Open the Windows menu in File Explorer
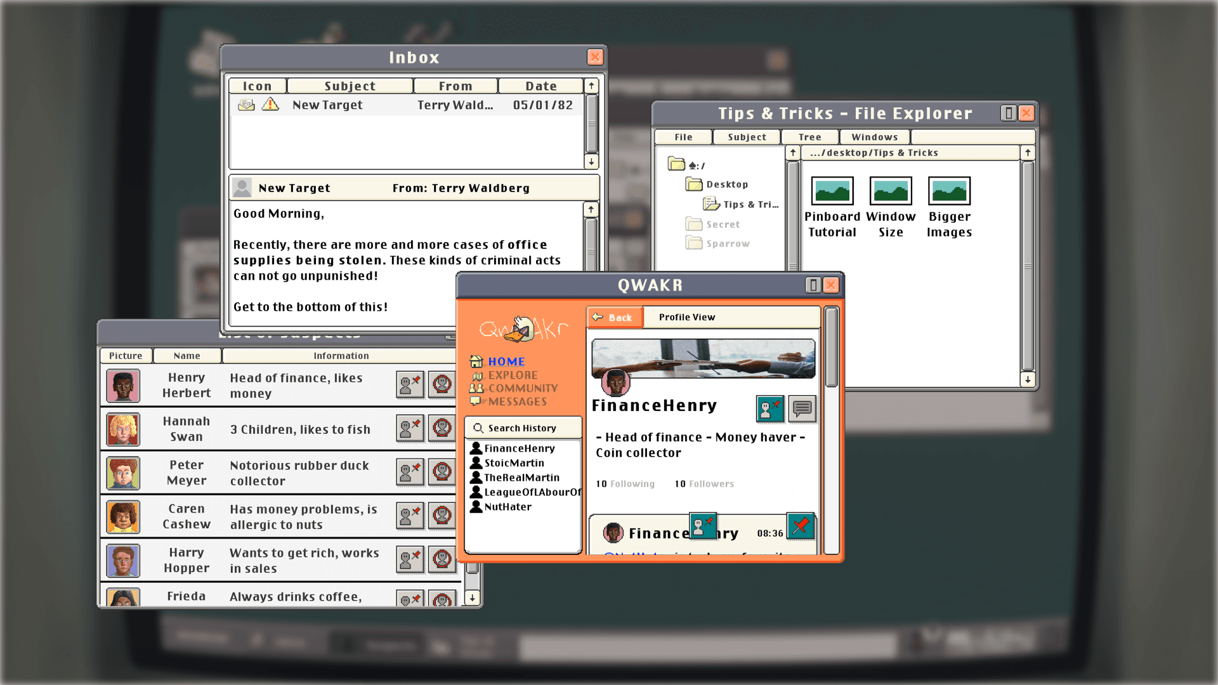The width and height of the screenshot is (1218, 685). 874,137
